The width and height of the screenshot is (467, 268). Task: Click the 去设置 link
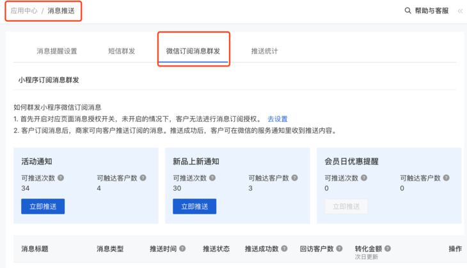coord(278,119)
